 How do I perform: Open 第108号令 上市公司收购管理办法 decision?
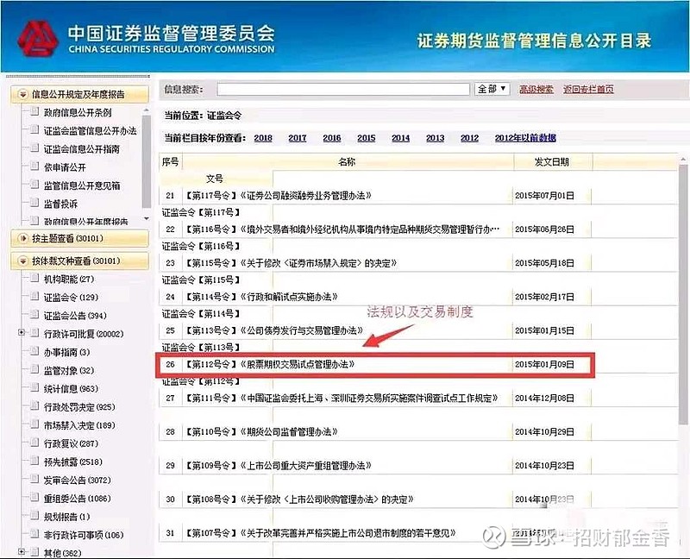(299, 499)
